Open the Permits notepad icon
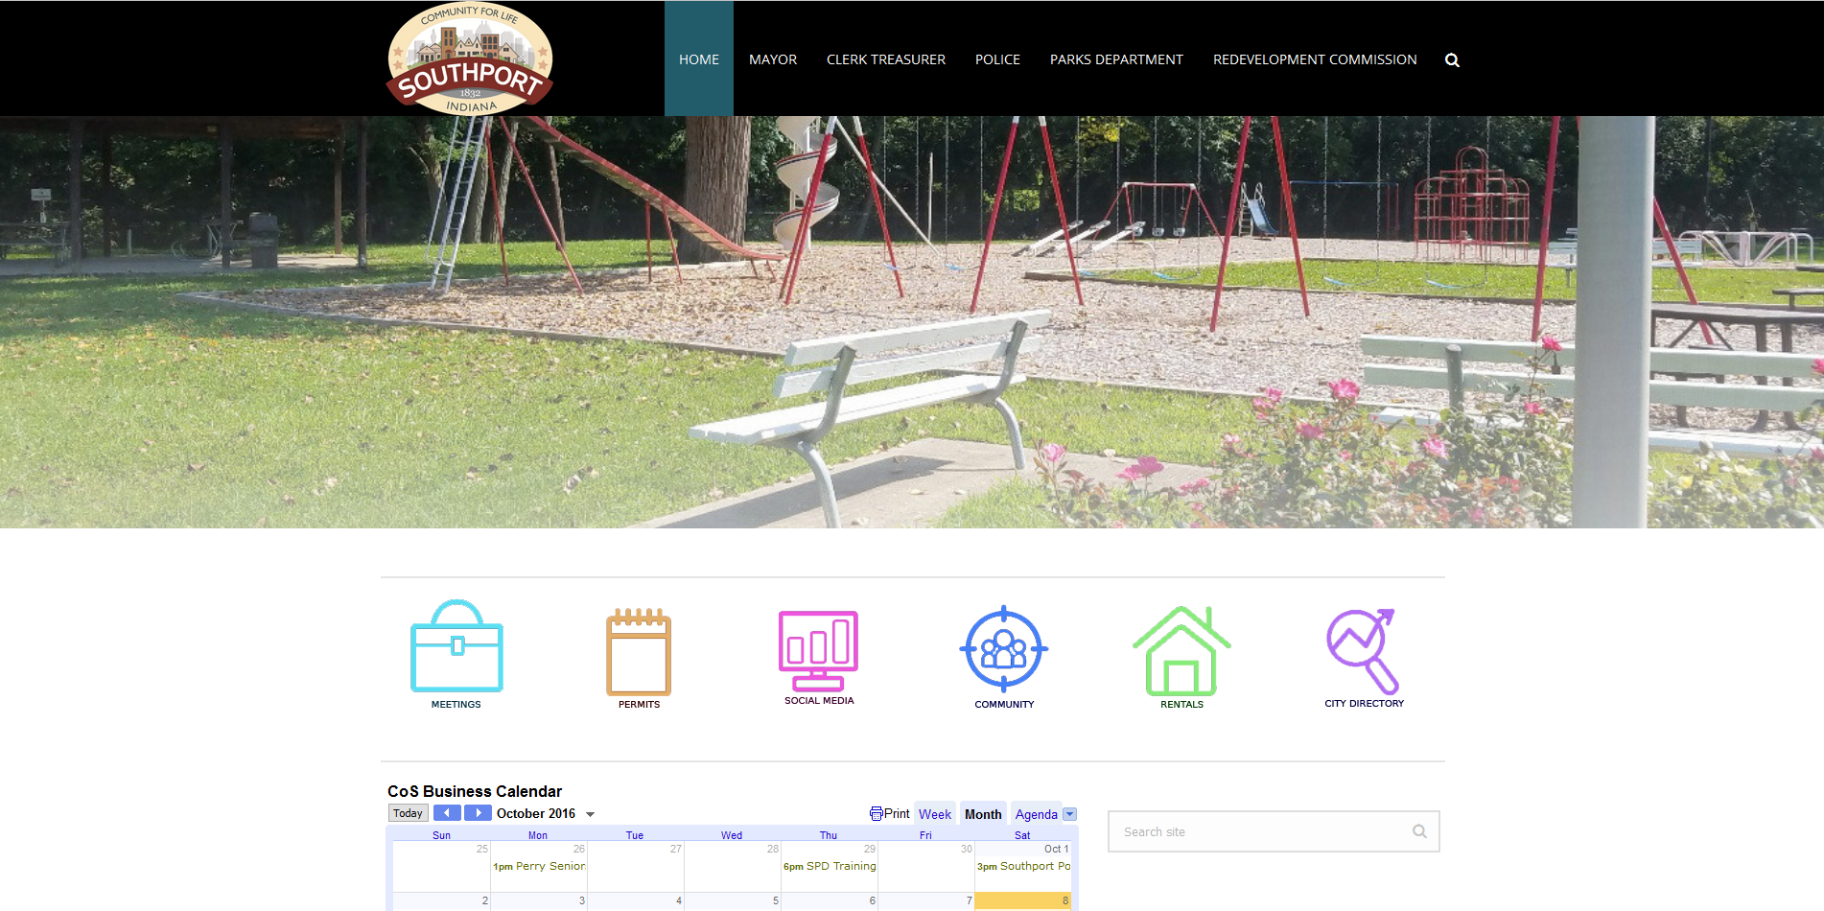Image resolution: width=1824 pixels, height=911 pixels. (x=639, y=651)
